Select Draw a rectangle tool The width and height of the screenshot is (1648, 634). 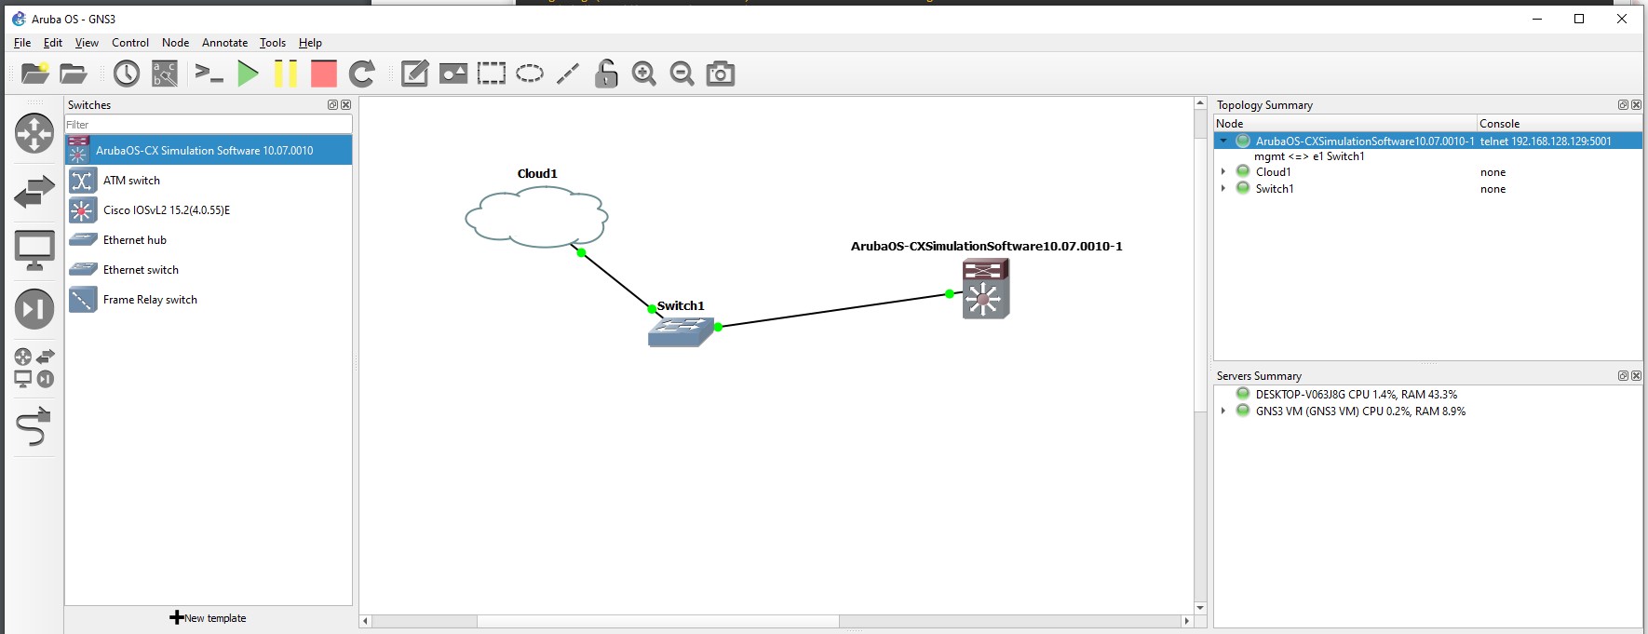point(492,74)
